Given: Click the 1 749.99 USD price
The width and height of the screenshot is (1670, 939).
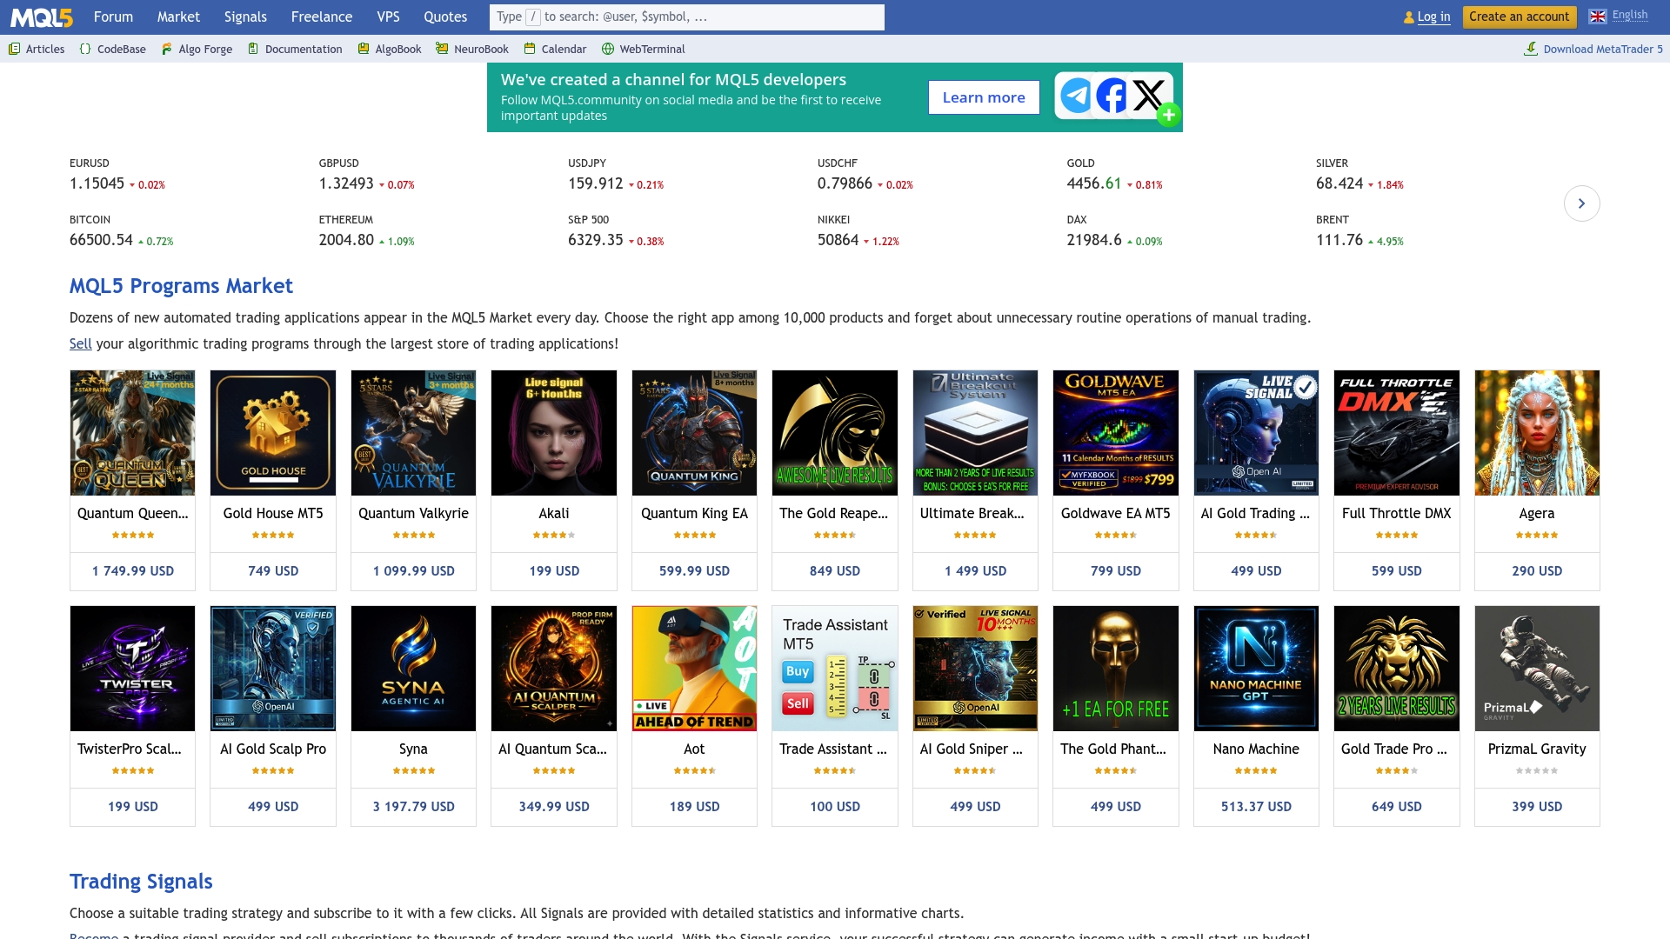Looking at the screenshot, I should coord(132,571).
